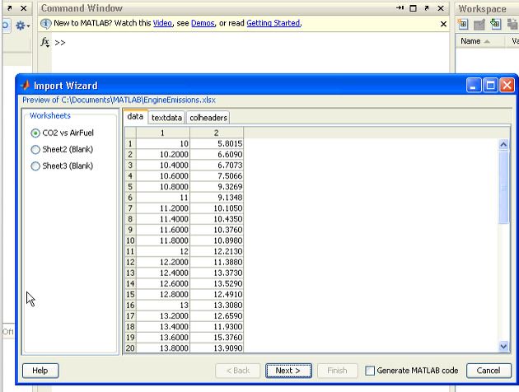Open the Video link

pos(162,23)
